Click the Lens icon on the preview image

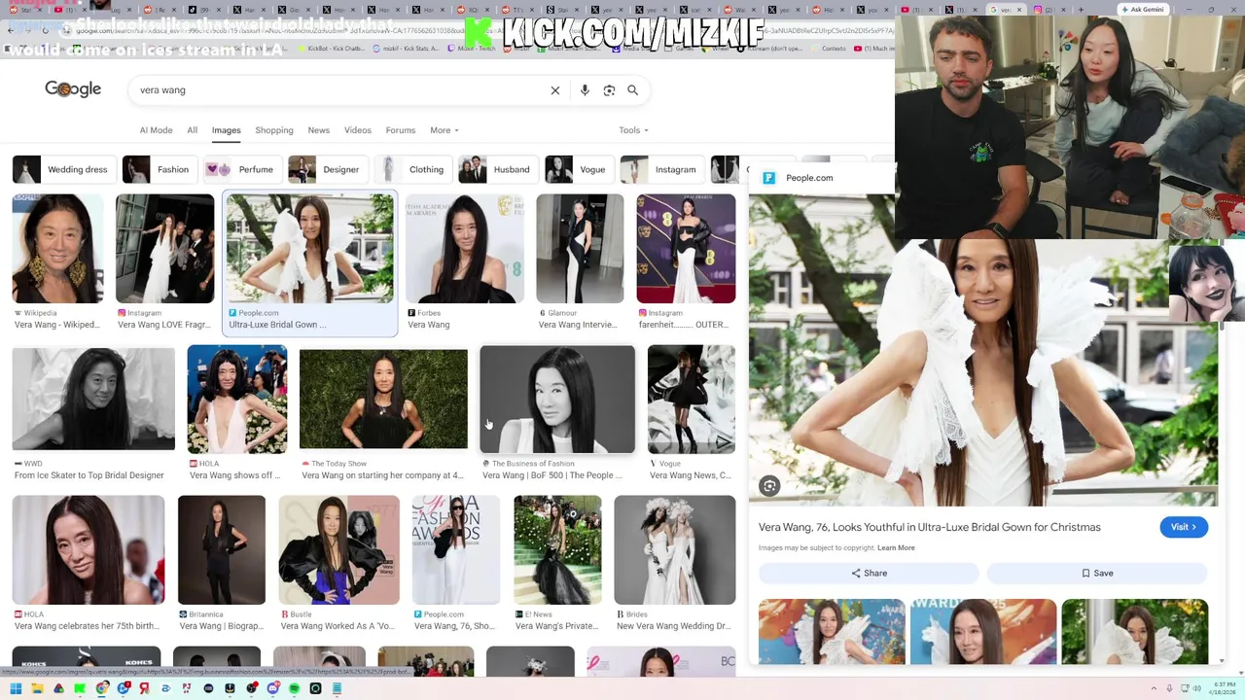pos(769,486)
